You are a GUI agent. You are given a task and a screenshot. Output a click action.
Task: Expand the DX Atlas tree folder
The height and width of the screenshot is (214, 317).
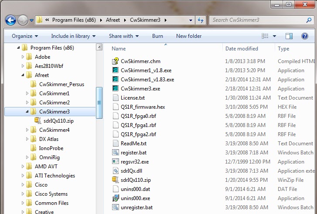(x=27, y=139)
